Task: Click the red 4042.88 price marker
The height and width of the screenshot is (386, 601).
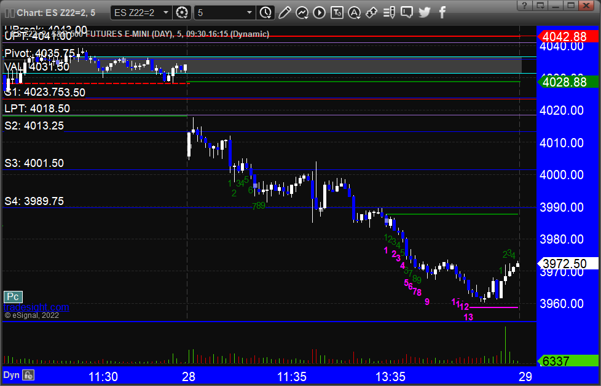Action: (x=568, y=37)
